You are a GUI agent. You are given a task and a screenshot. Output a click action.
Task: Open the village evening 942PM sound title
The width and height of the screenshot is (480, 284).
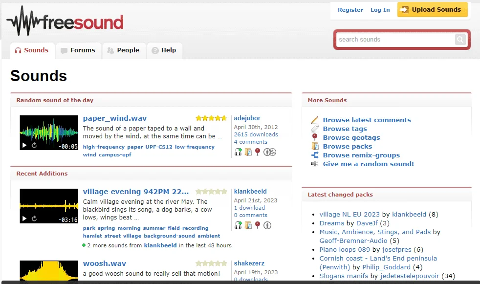(x=135, y=192)
